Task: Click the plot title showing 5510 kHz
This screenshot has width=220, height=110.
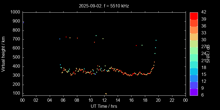Action: pyautogui.click(x=104, y=6)
